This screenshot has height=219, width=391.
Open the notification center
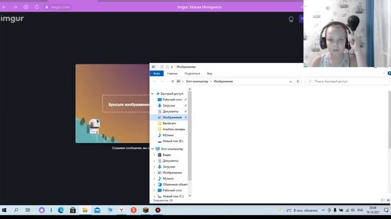386,210
